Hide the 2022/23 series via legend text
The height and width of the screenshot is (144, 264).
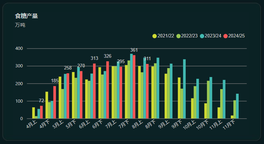189,36
